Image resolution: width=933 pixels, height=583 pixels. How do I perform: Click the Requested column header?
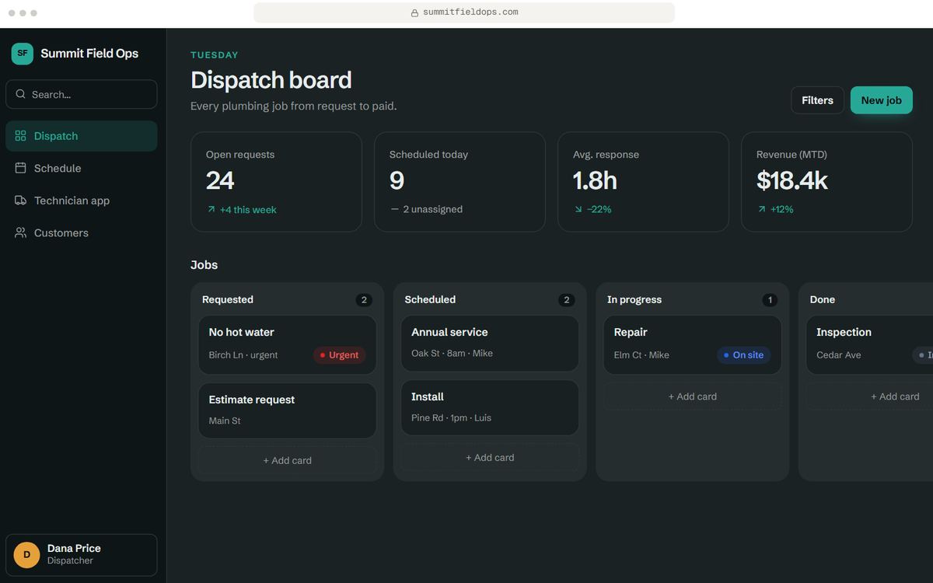pos(228,299)
